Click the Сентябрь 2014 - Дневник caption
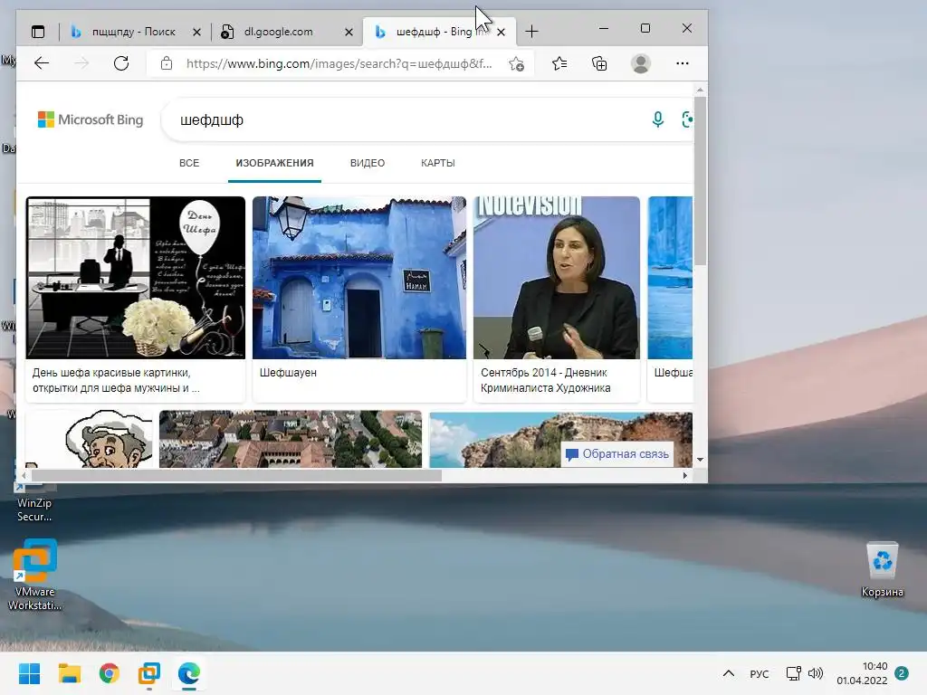 tap(545, 380)
